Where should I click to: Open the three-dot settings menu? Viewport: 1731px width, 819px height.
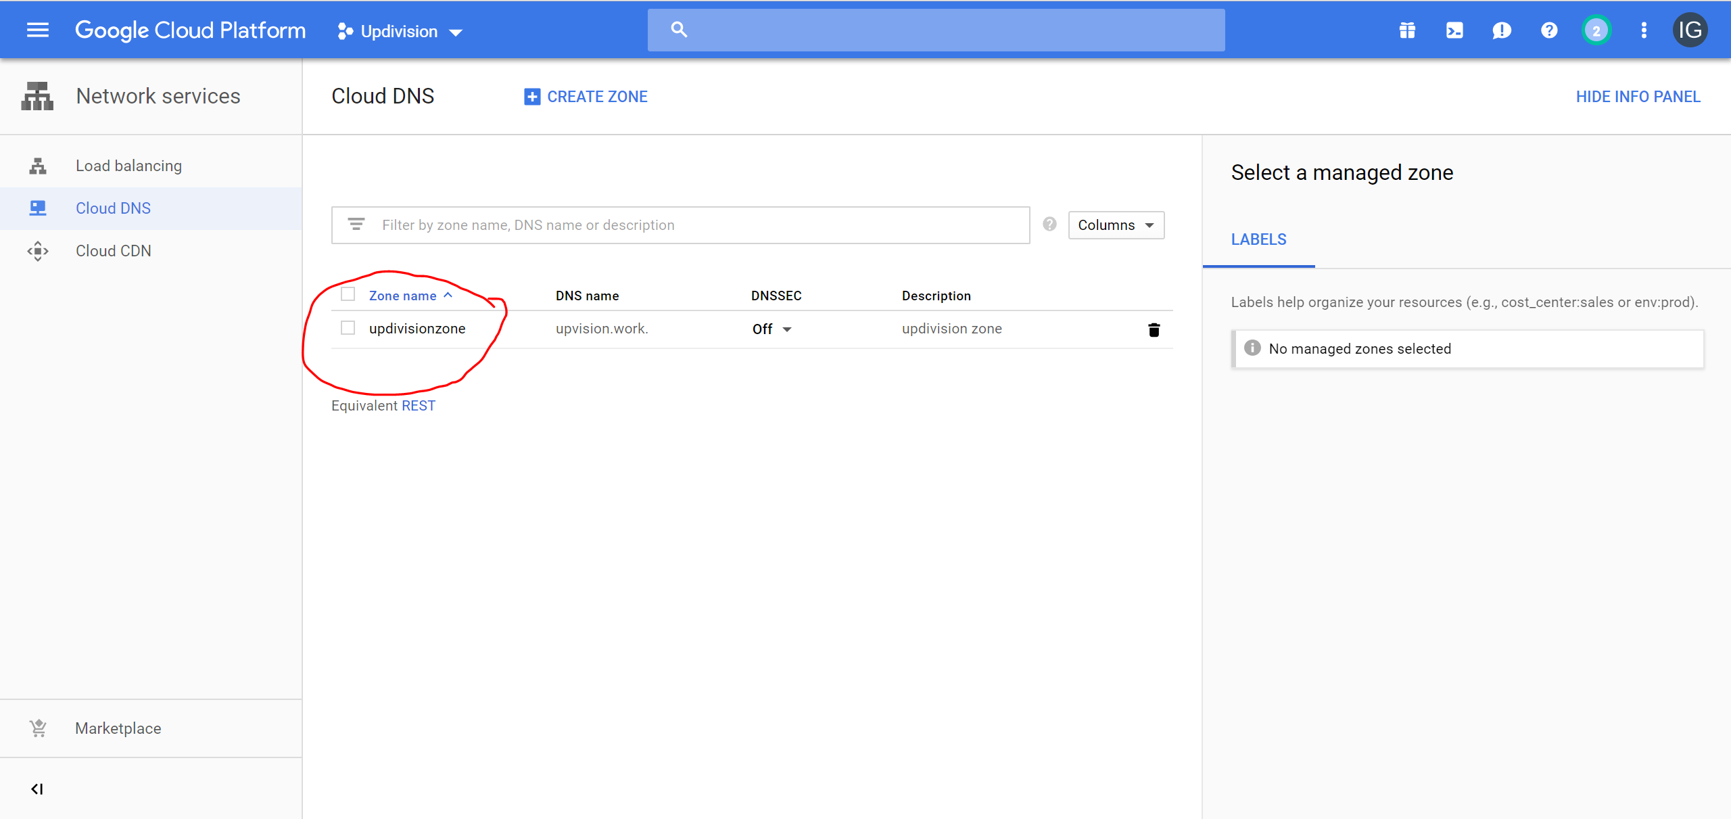tap(1644, 30)
